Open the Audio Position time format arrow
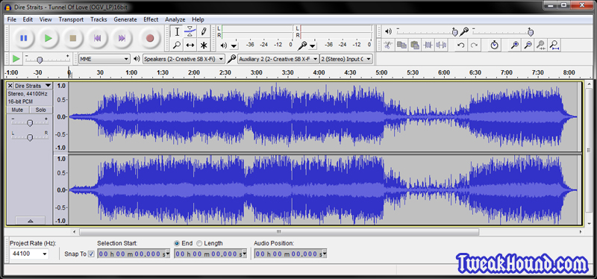Image resolution: width=597 pixels, height=279 pixels. [325, 254]
